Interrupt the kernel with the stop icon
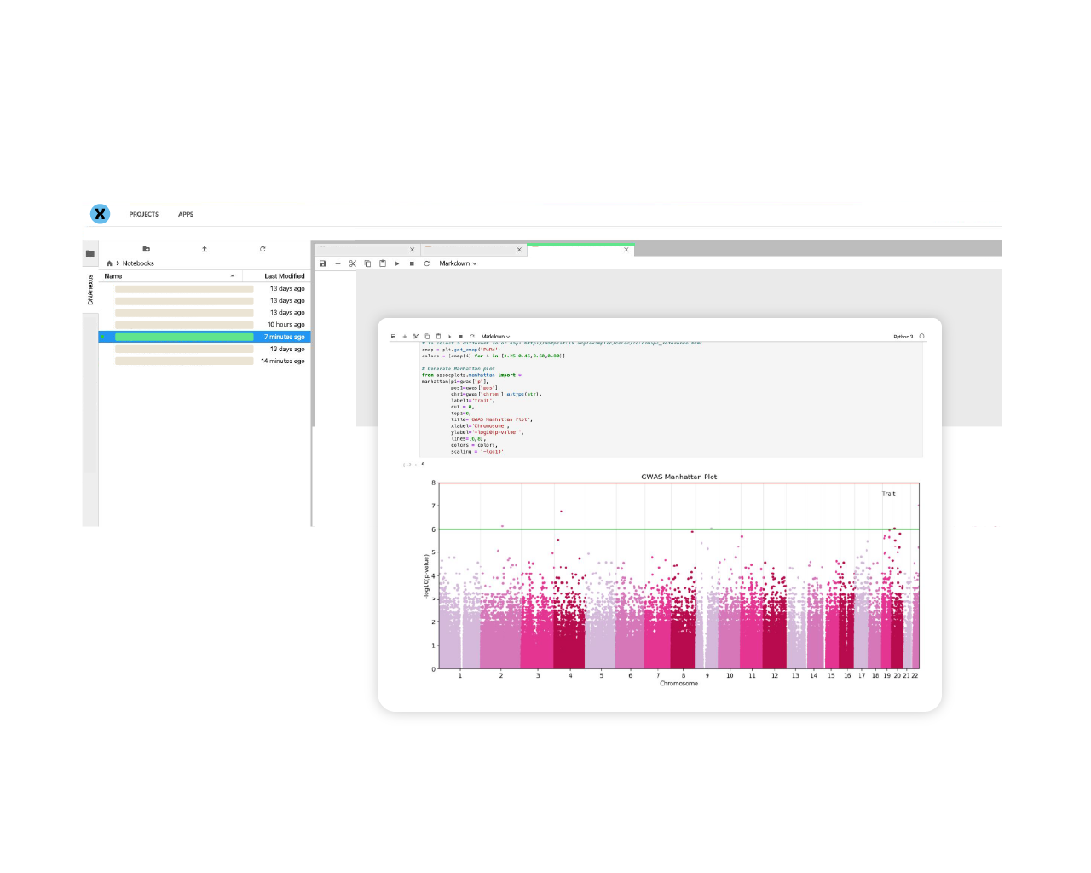The width and height of the screenshot is (1091, 873). coord(461,336)
